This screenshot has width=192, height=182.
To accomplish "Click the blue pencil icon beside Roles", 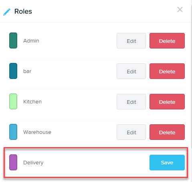I will point(7,12).
